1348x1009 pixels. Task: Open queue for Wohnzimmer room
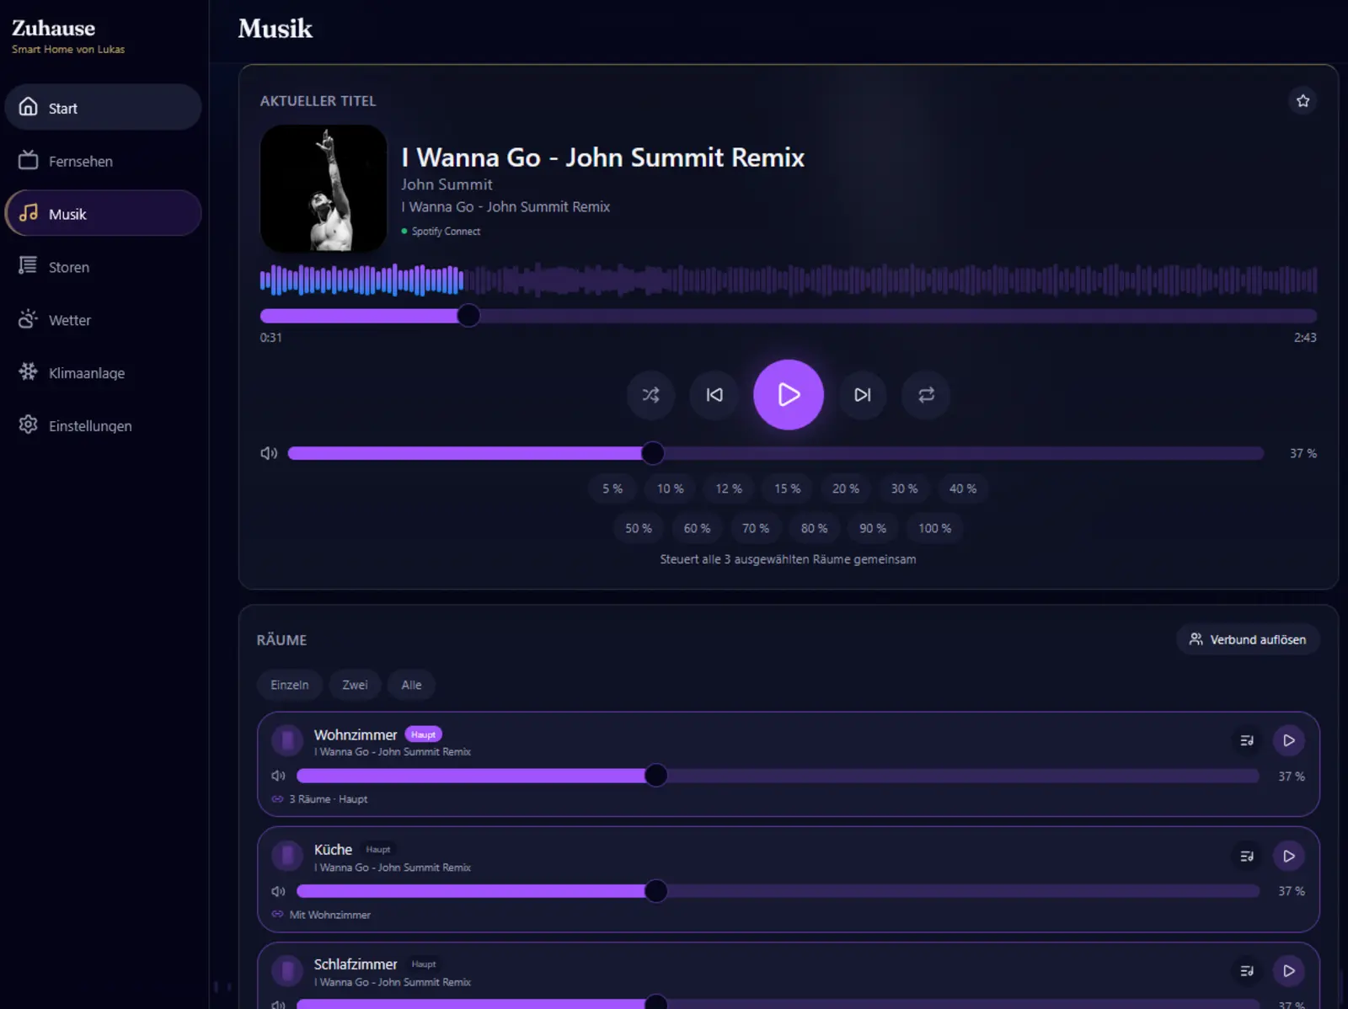(x=1247, y=740)
